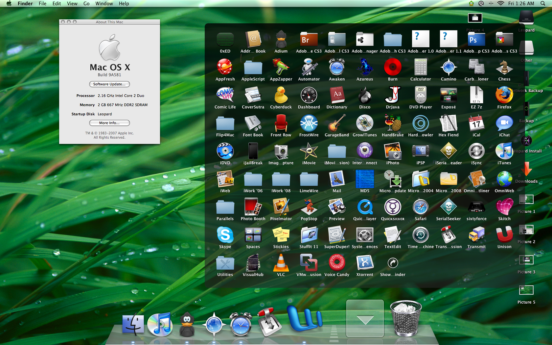Screen dimensions: 552x345
Task: Open Transmit application
Action: tap(476, 235)
